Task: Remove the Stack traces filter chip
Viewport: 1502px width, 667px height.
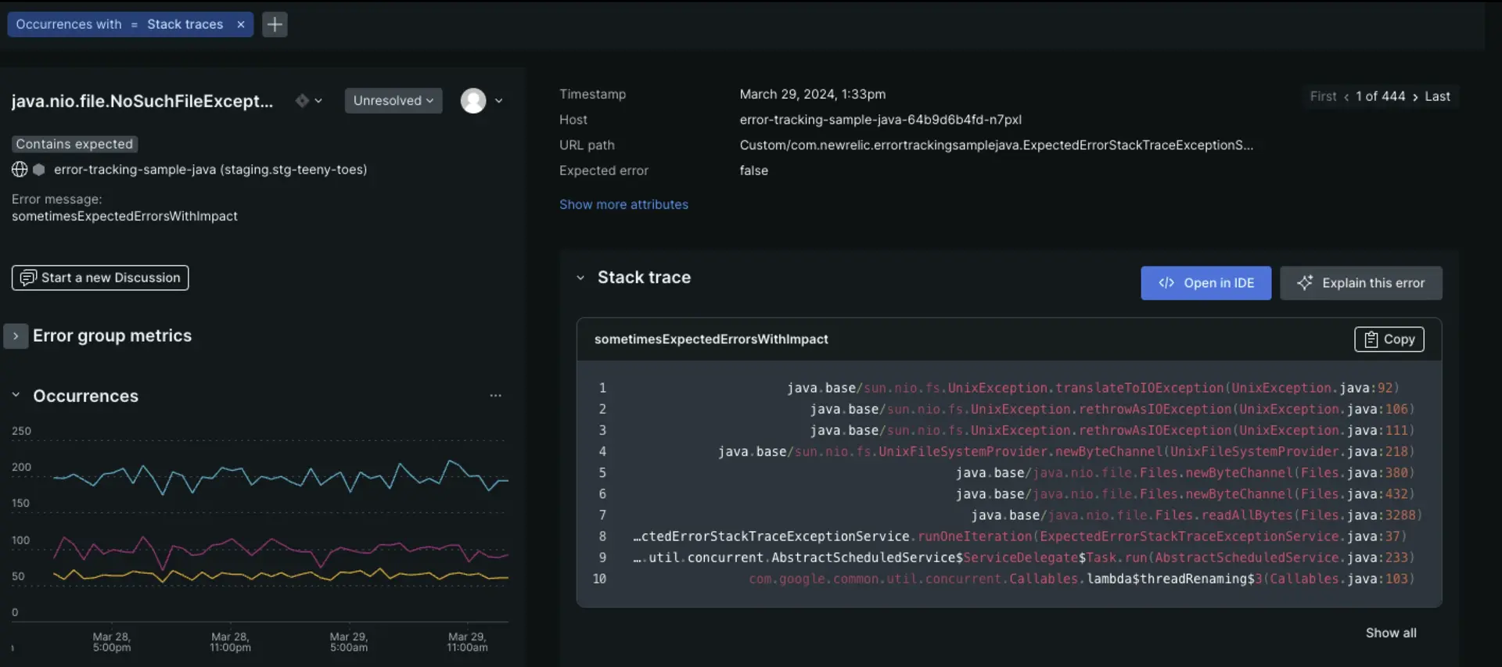Action: [x=241, y=24]
